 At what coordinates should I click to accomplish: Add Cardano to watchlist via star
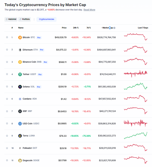point(7,99)
